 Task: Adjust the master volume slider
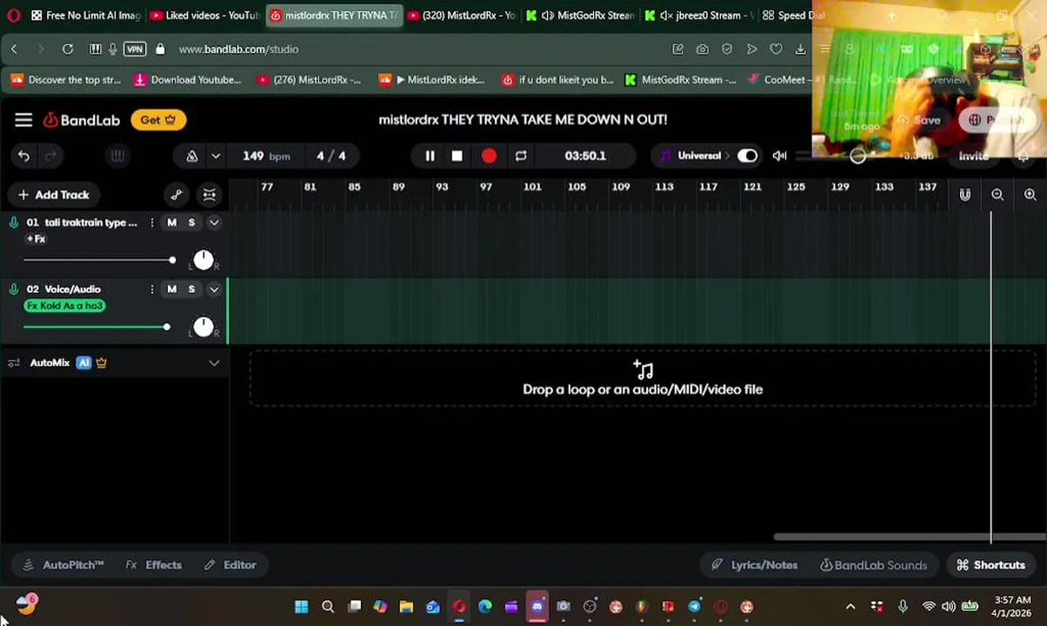857,156
